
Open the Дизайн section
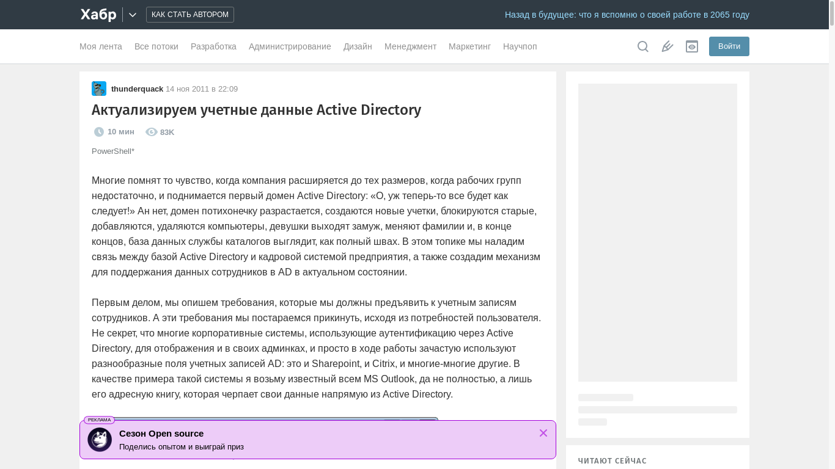pos(358,46)
